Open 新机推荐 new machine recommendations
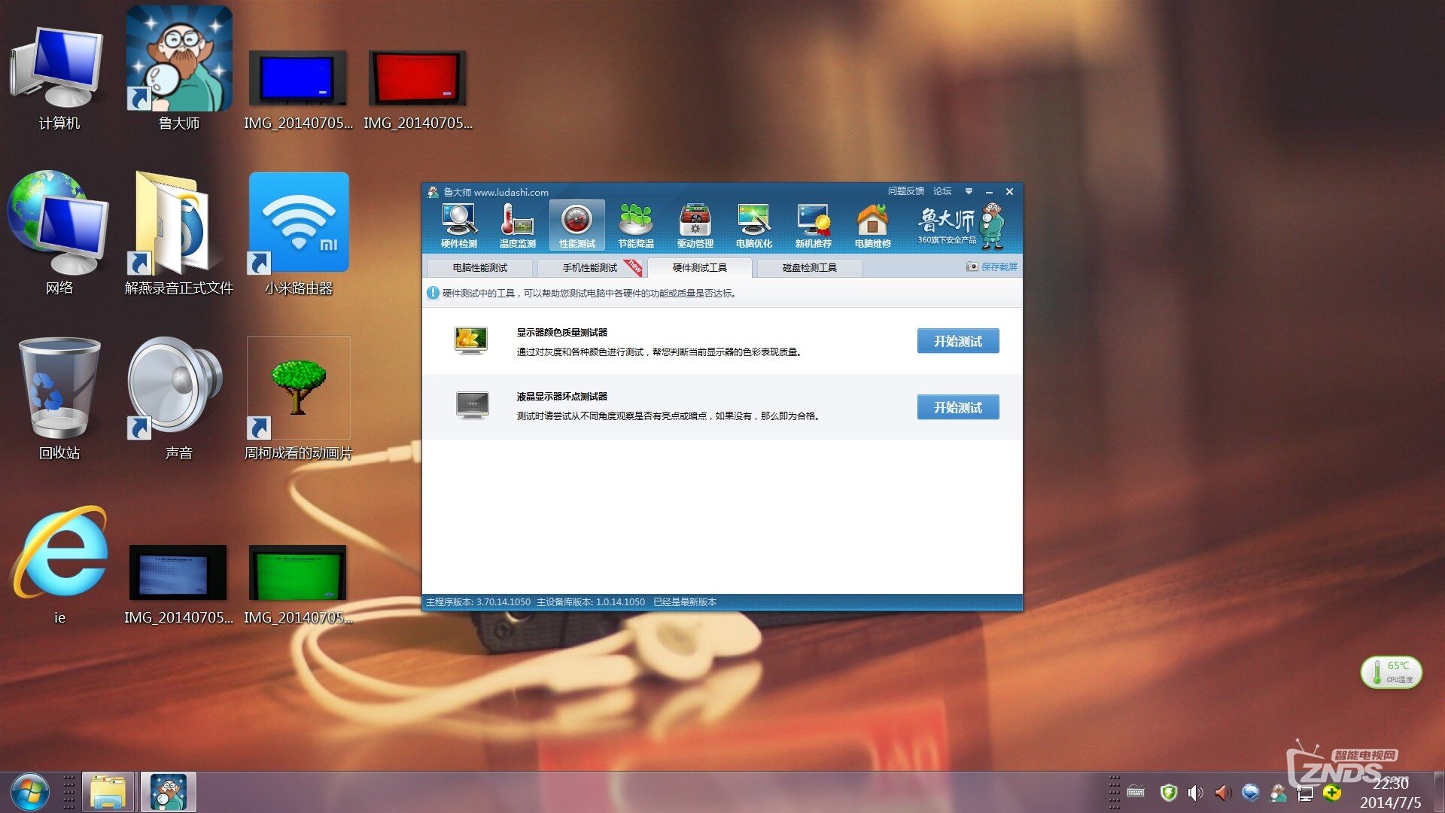This screenshot has height=813, width=1445. pyautogui.click(x=814, y=225)
